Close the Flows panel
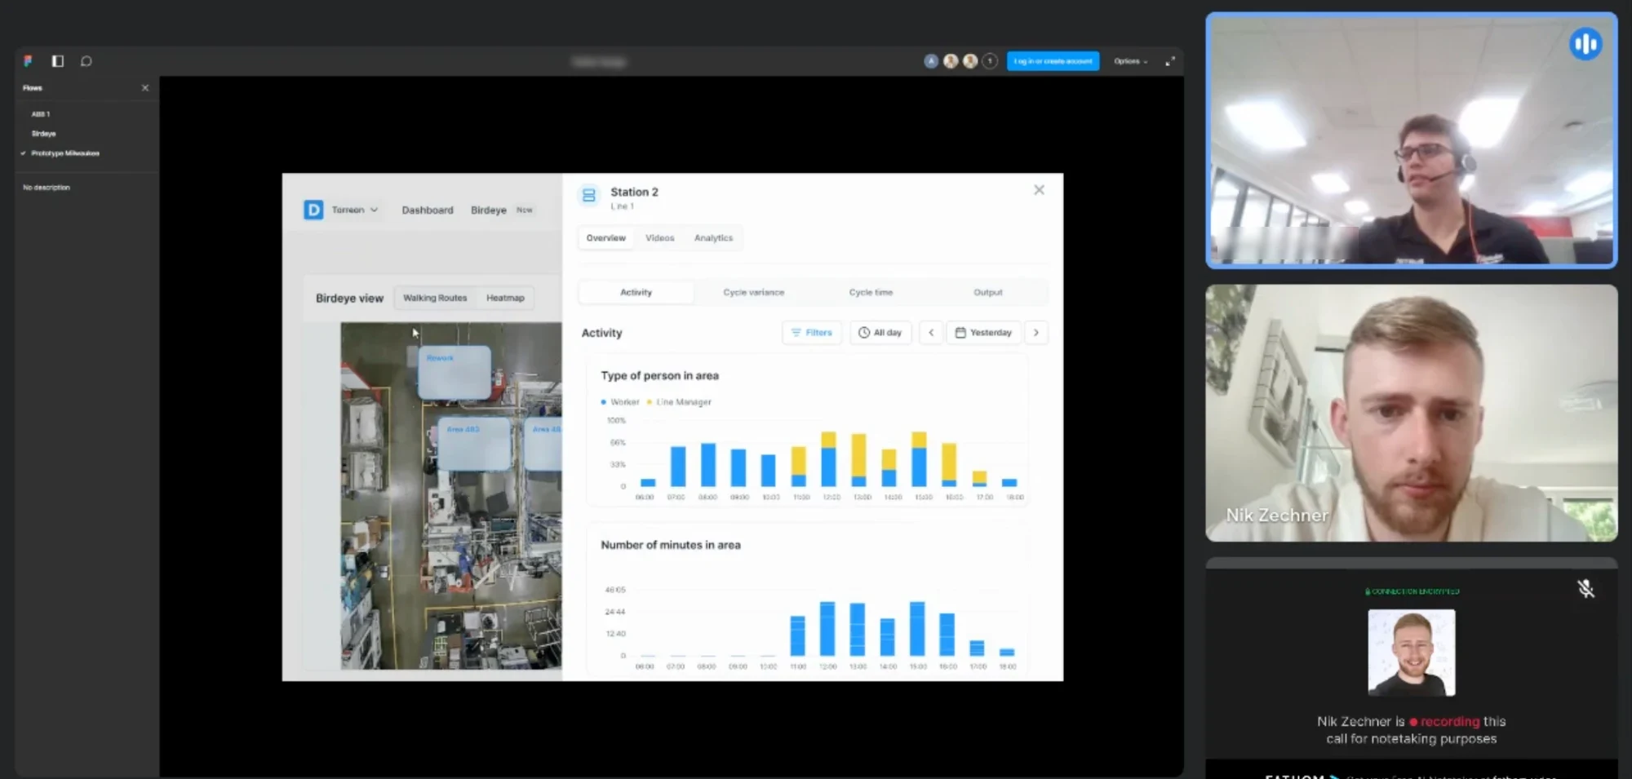Image resolution: width=1632 pixels, height=779 pixels. point(145,88)
